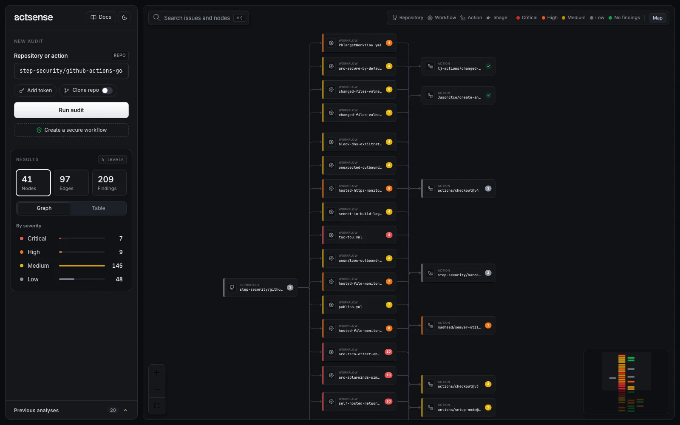Click REPO type badge
The width and height of the screenshot is (680, 425).
point(119,56)
